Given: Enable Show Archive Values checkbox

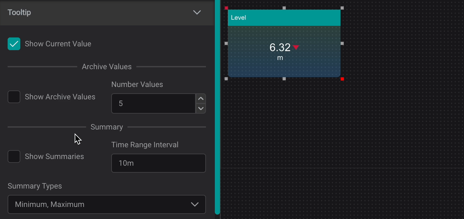Looking at the screenshot, I should [x=14, y=97].
